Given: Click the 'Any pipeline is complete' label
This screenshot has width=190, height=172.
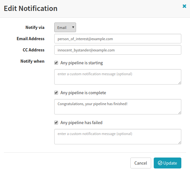Looking at the screenshot, I should point(83,93).
